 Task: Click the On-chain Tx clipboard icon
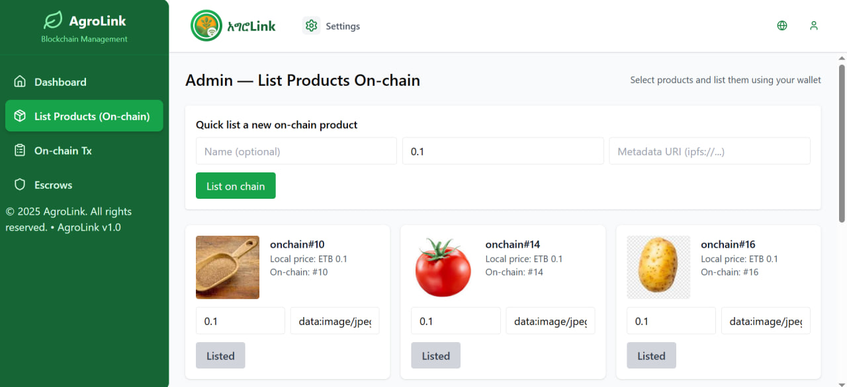coord(20,151)
